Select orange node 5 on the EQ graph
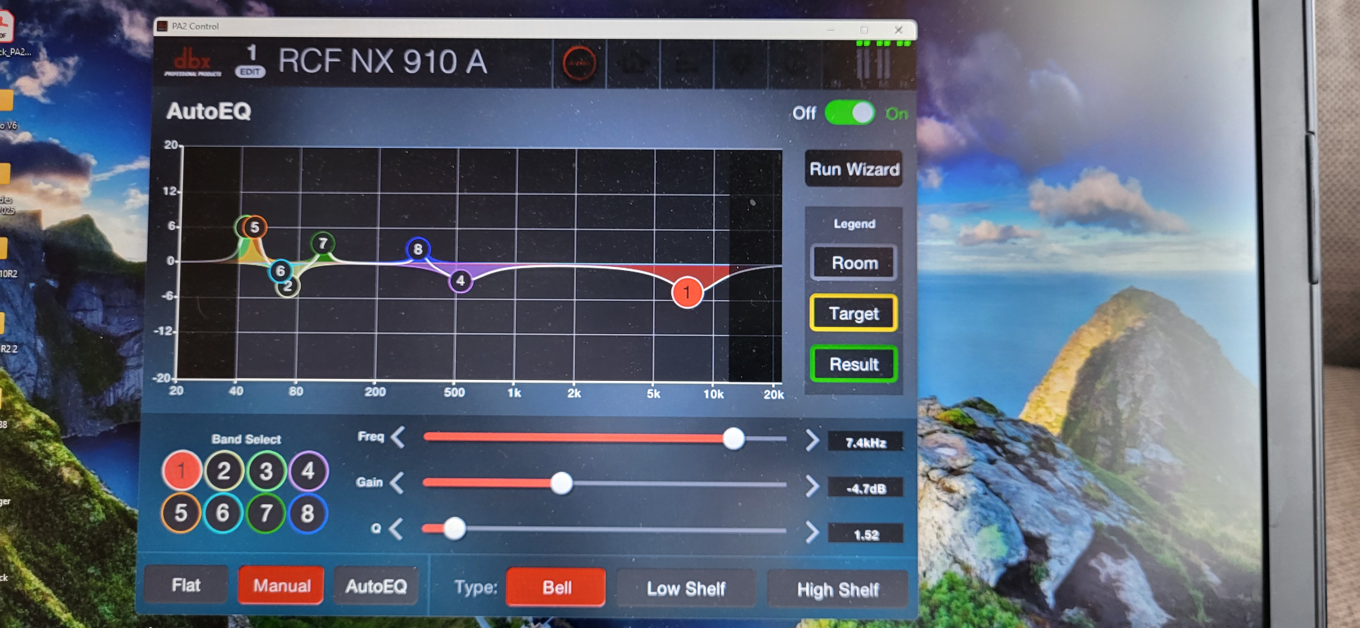Viewport: 1360px width, 628px height. 254,227
